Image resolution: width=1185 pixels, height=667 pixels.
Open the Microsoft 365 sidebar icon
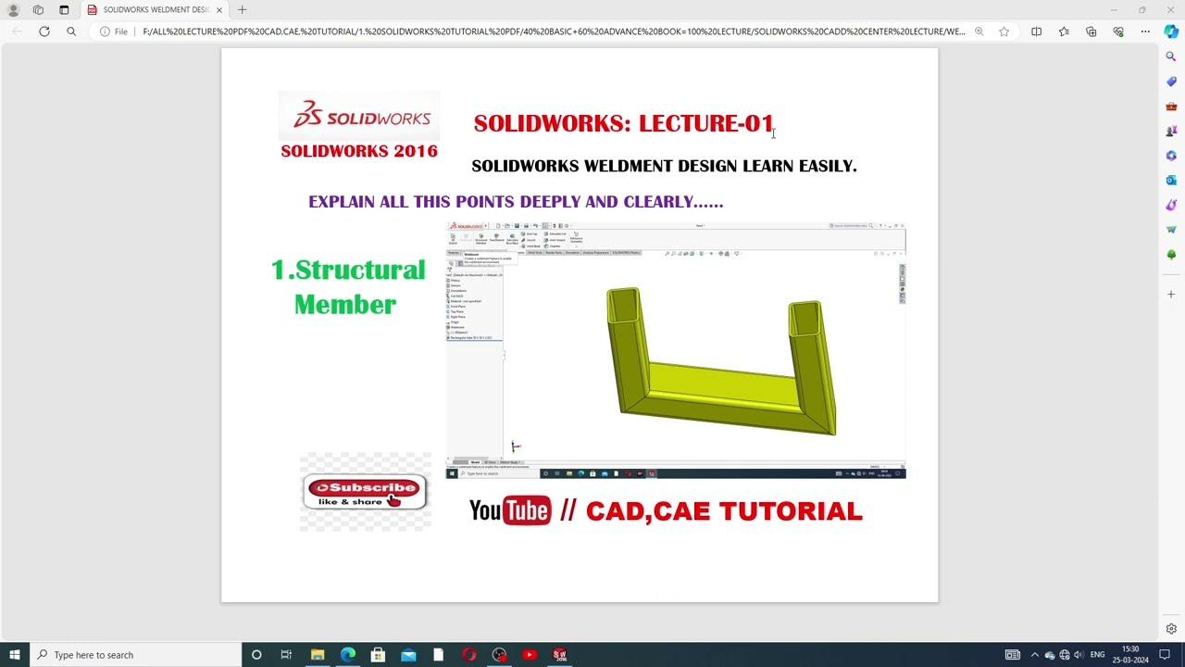tap(1171, 156)
